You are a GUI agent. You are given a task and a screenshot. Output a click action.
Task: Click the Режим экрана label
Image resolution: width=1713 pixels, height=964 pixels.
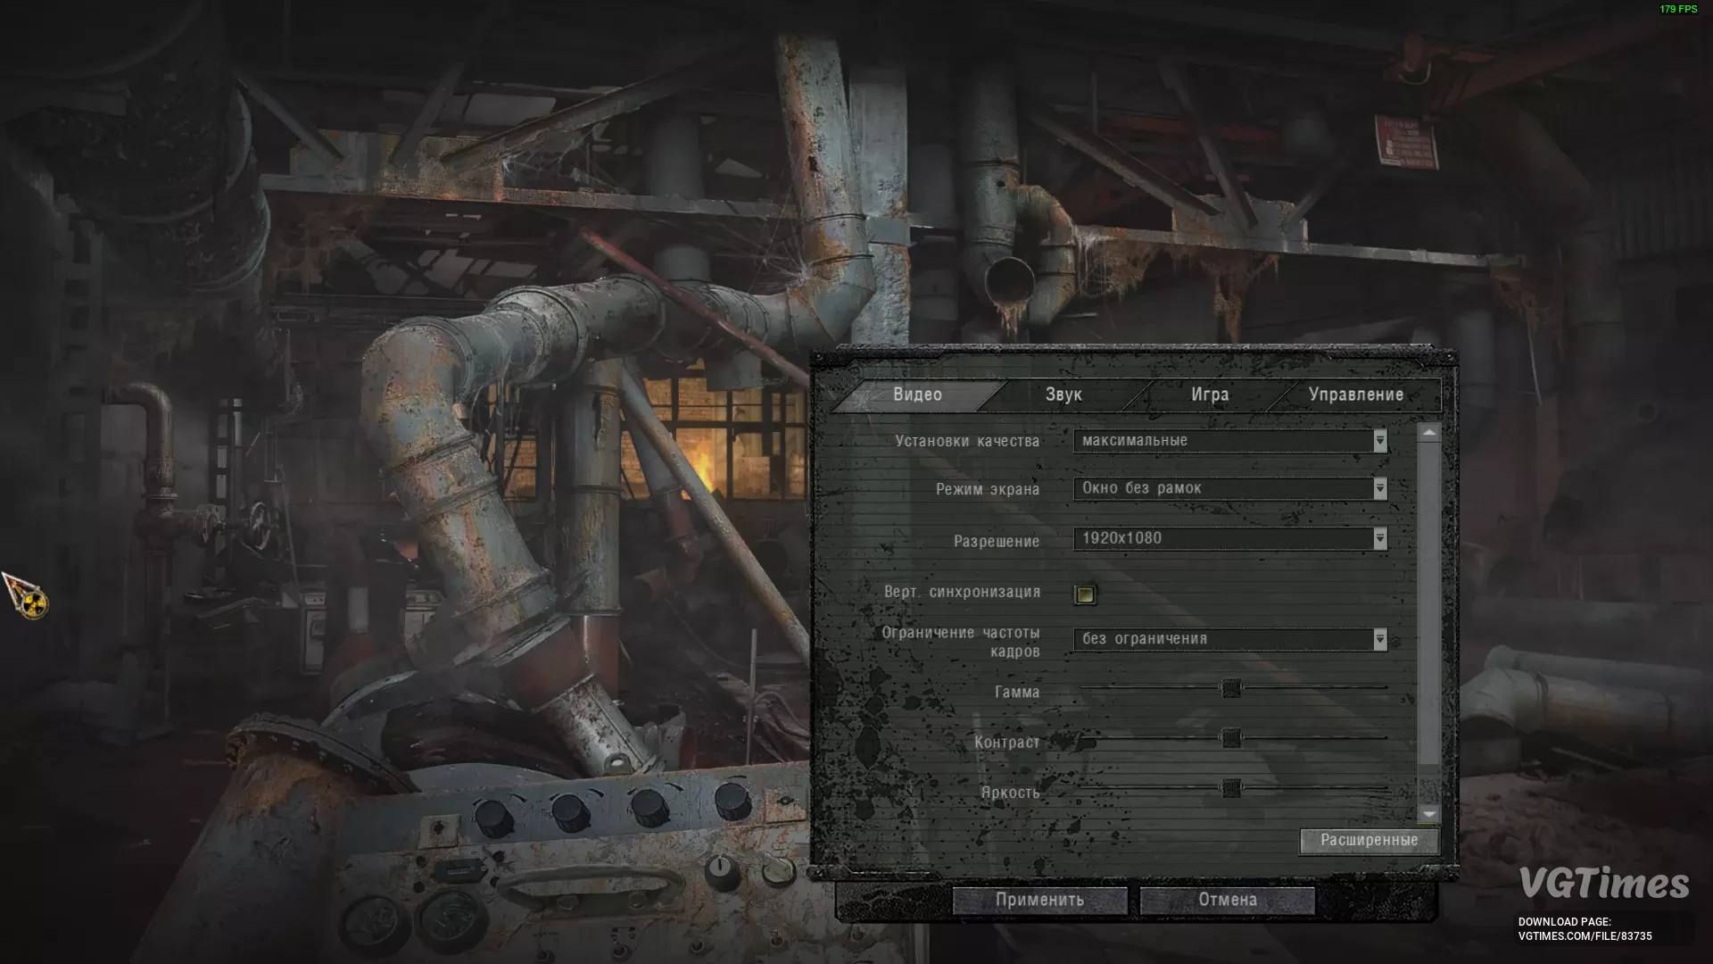pyautogui.click(x=988, y=489)
